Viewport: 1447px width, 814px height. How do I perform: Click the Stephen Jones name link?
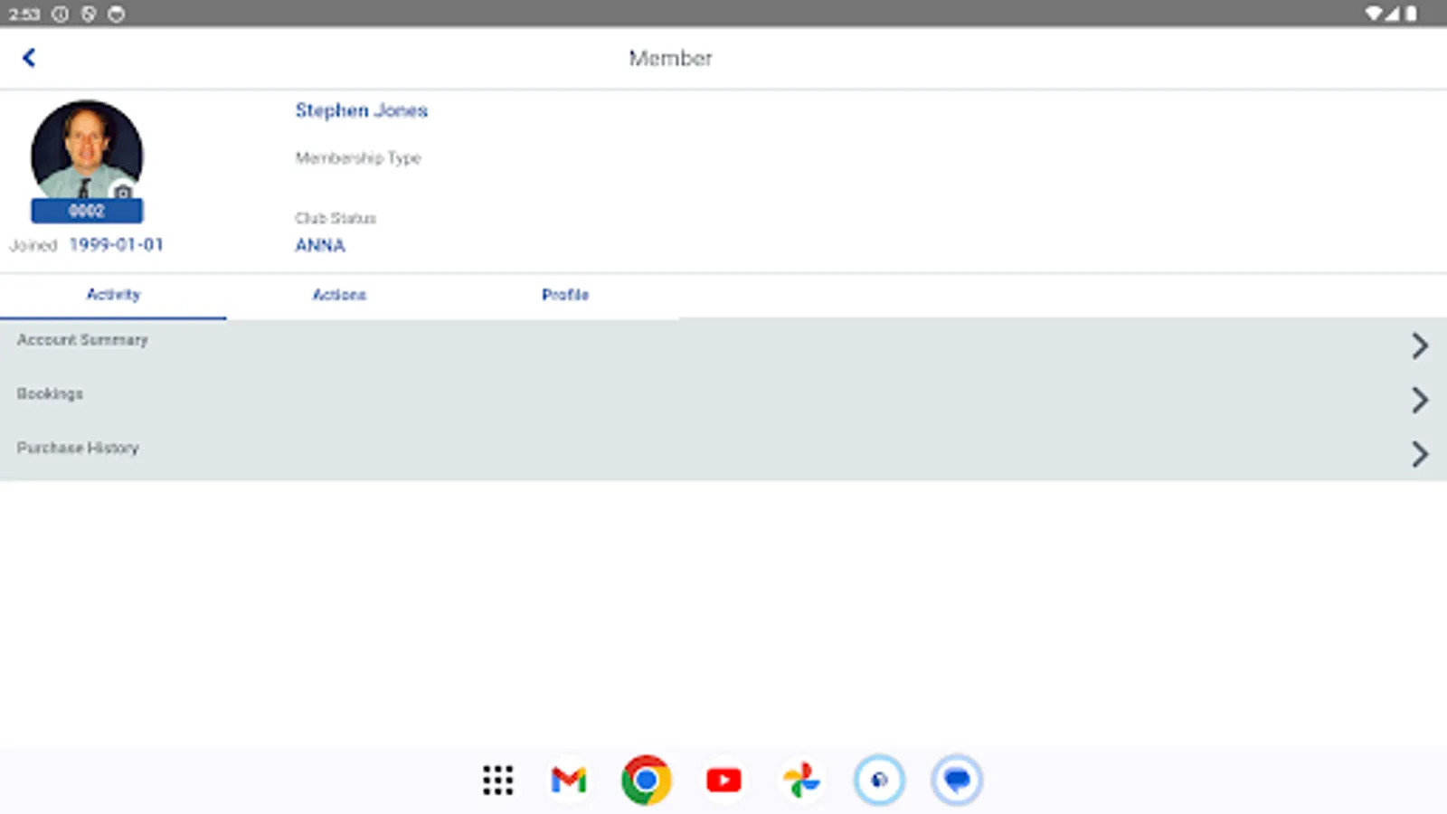361,109
